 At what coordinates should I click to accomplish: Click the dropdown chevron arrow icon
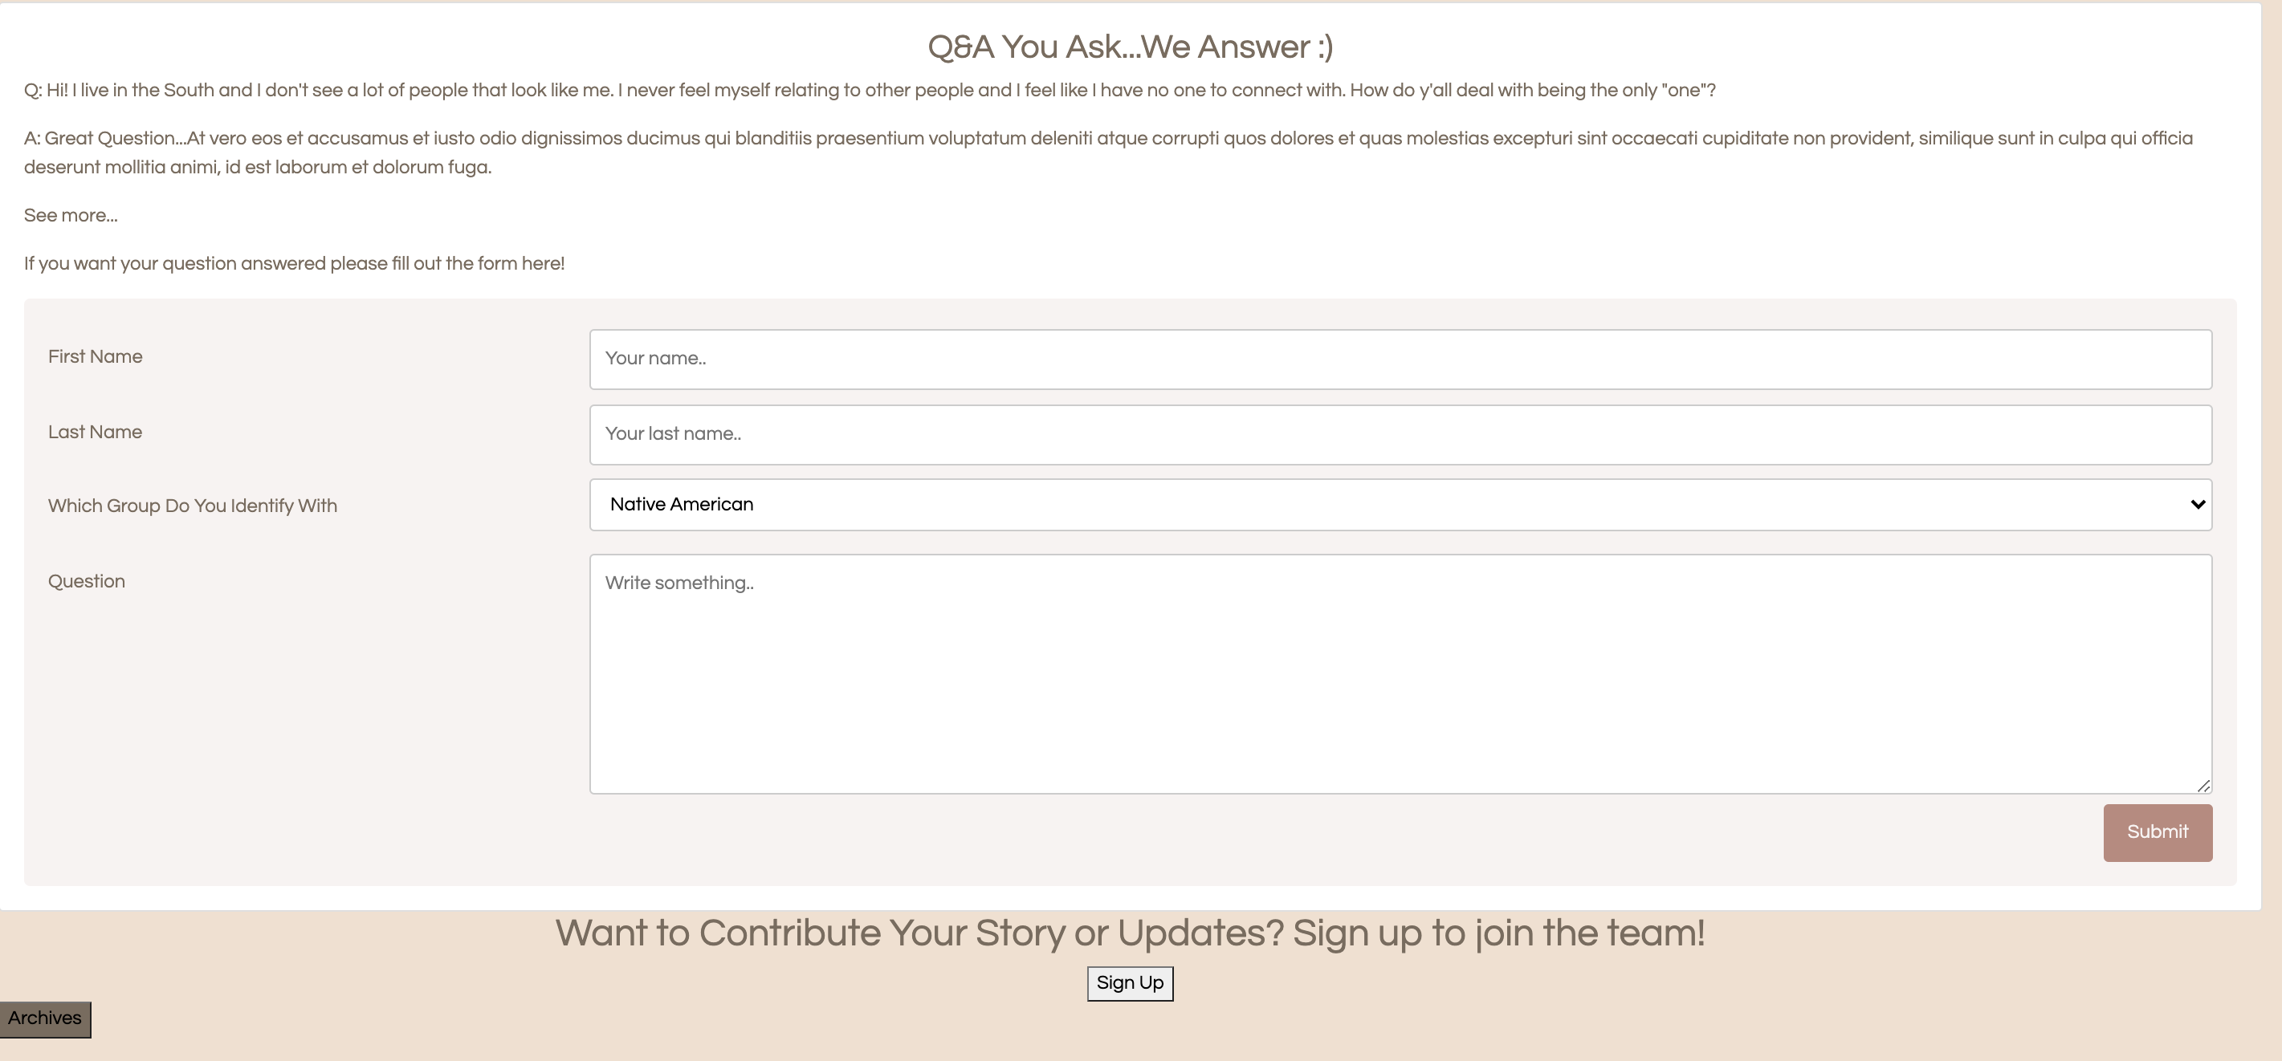coord(2197,505)
